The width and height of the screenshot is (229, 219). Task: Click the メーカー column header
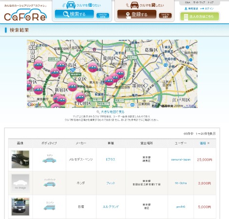pyautogui.click(x=81, y=143)
